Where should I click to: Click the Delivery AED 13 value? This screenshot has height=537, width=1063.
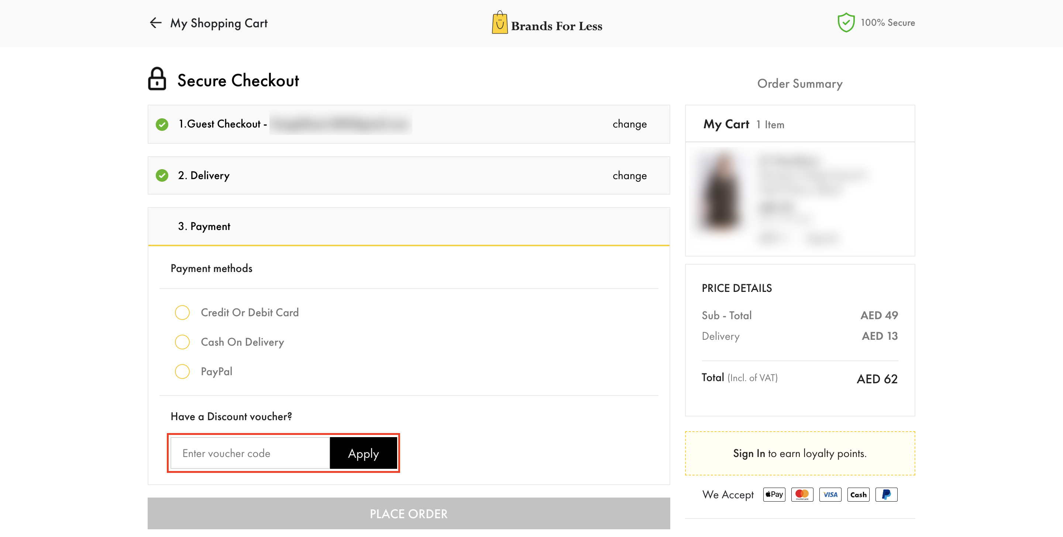[x=879, y=336]
